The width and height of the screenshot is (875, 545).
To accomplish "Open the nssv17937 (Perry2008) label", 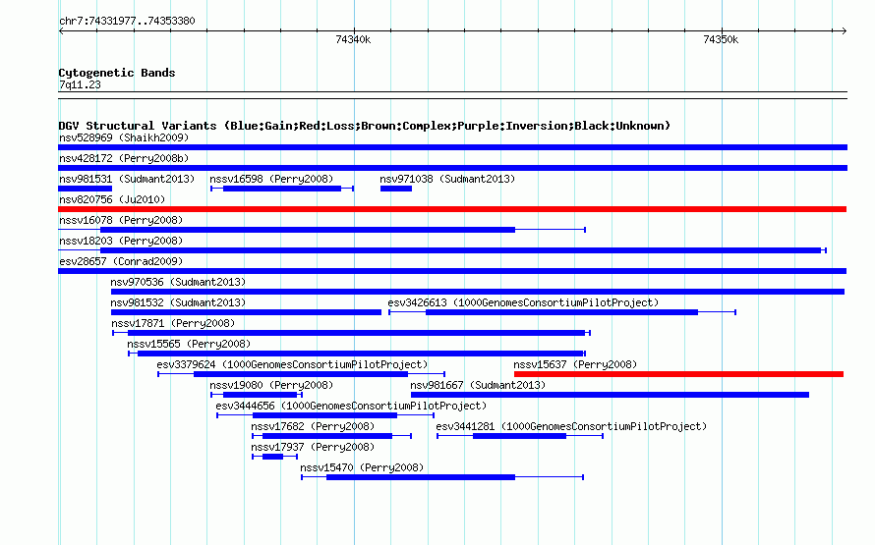I will 313,447.
